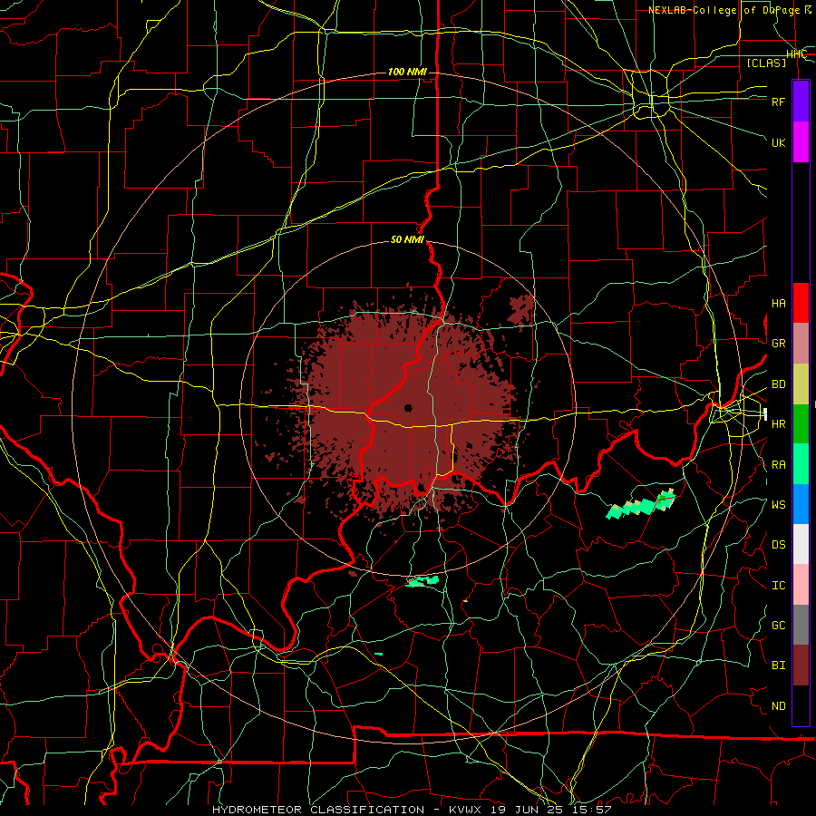The image size is (816, 816).
Task: Click the '50 NMI' range ring label
Action: click(407, 239)
